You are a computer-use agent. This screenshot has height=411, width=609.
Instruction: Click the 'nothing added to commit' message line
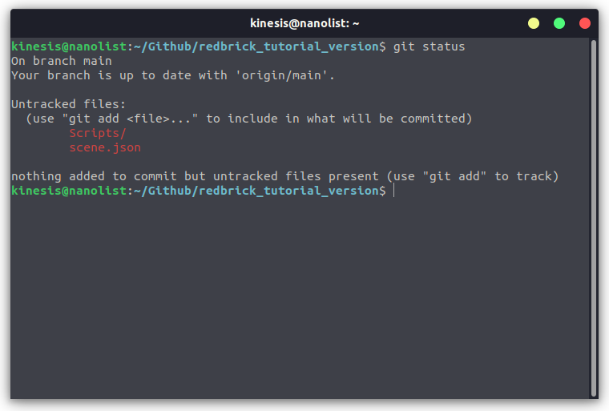tap(284, 176)
